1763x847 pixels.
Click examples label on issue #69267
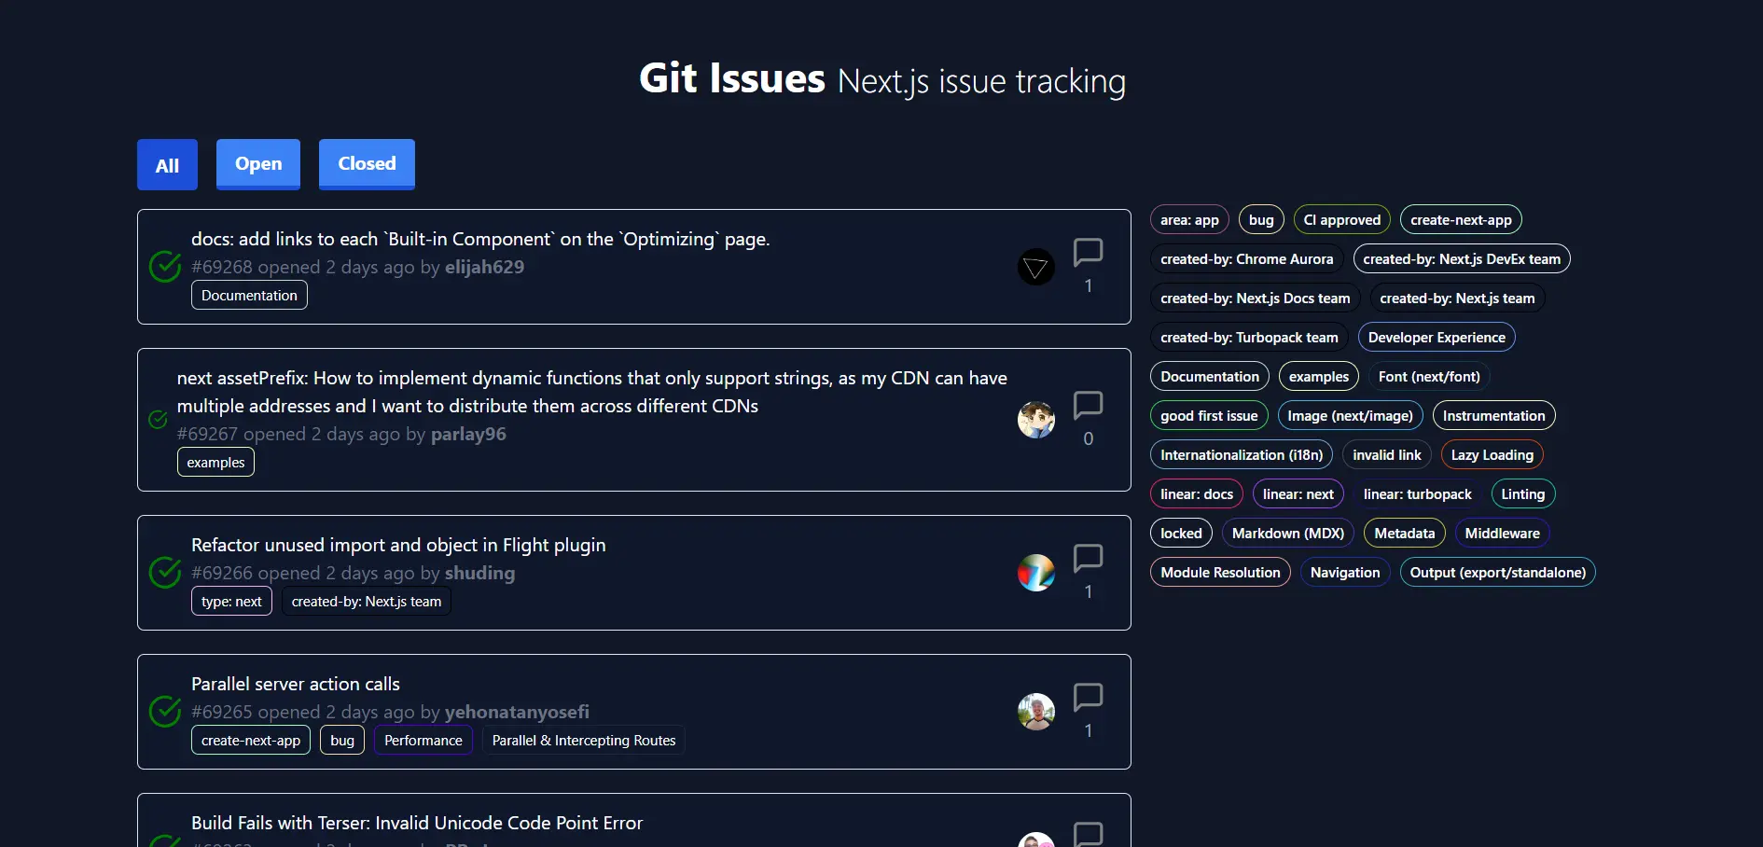[x=215, y=463]
